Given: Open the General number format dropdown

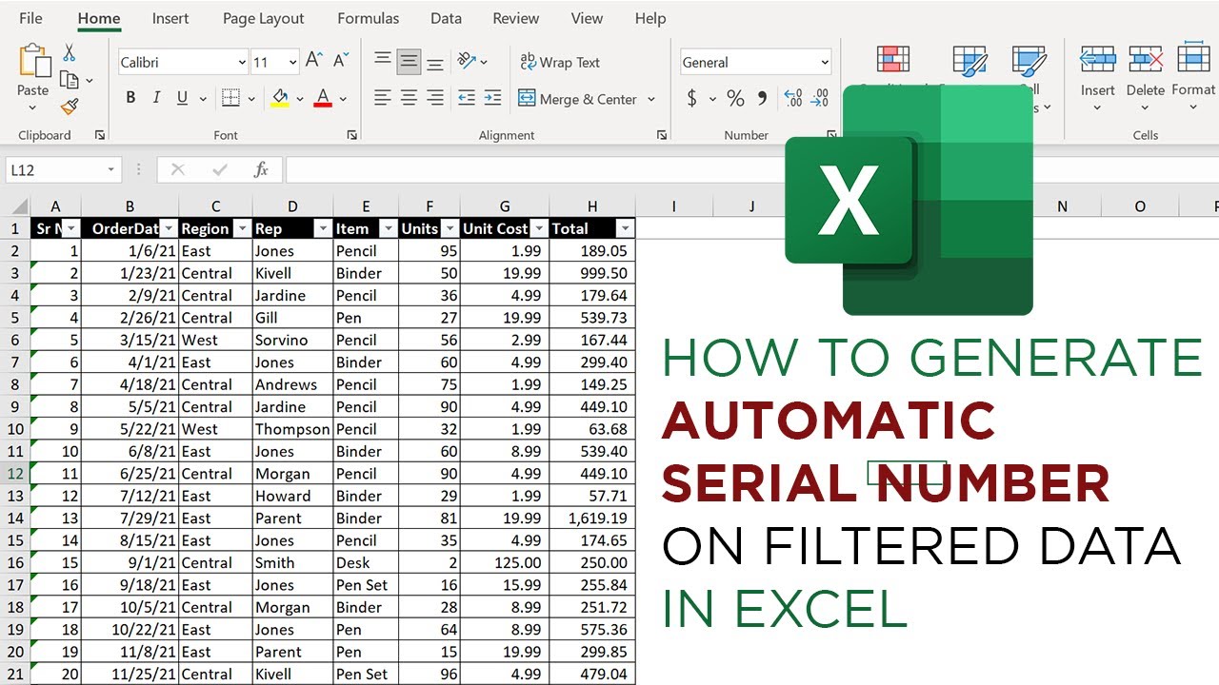Looking at the screenshot, I should pos(825,63).
